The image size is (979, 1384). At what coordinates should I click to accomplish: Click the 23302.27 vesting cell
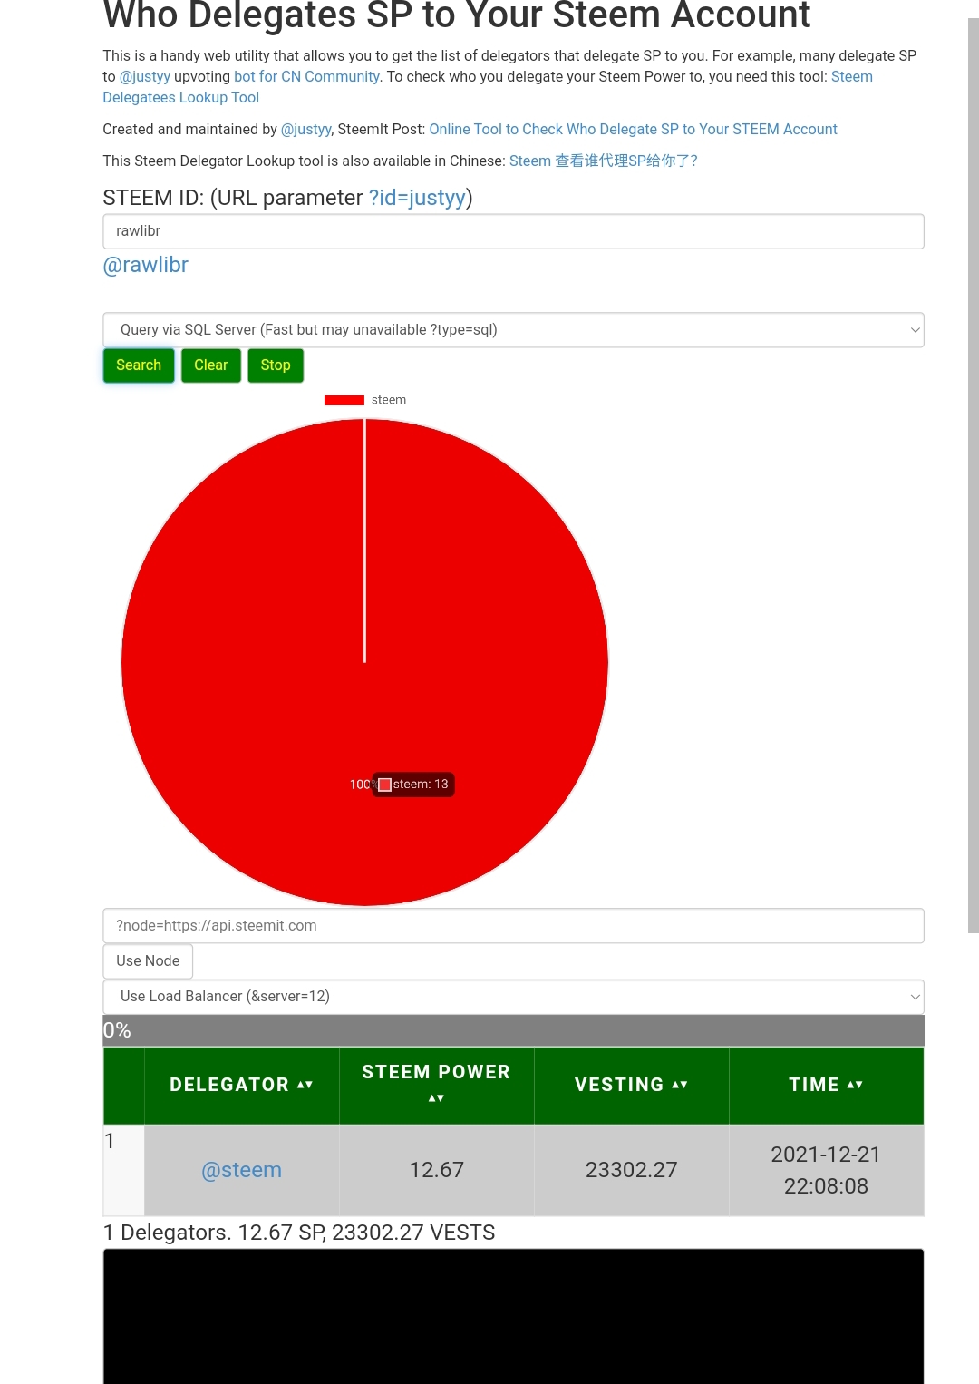click(x=631, y=1170)
